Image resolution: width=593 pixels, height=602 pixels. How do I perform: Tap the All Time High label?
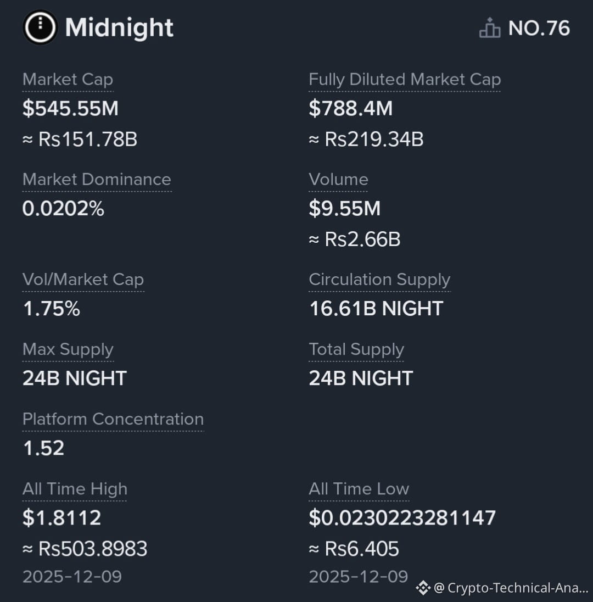(x=75, y=489)
